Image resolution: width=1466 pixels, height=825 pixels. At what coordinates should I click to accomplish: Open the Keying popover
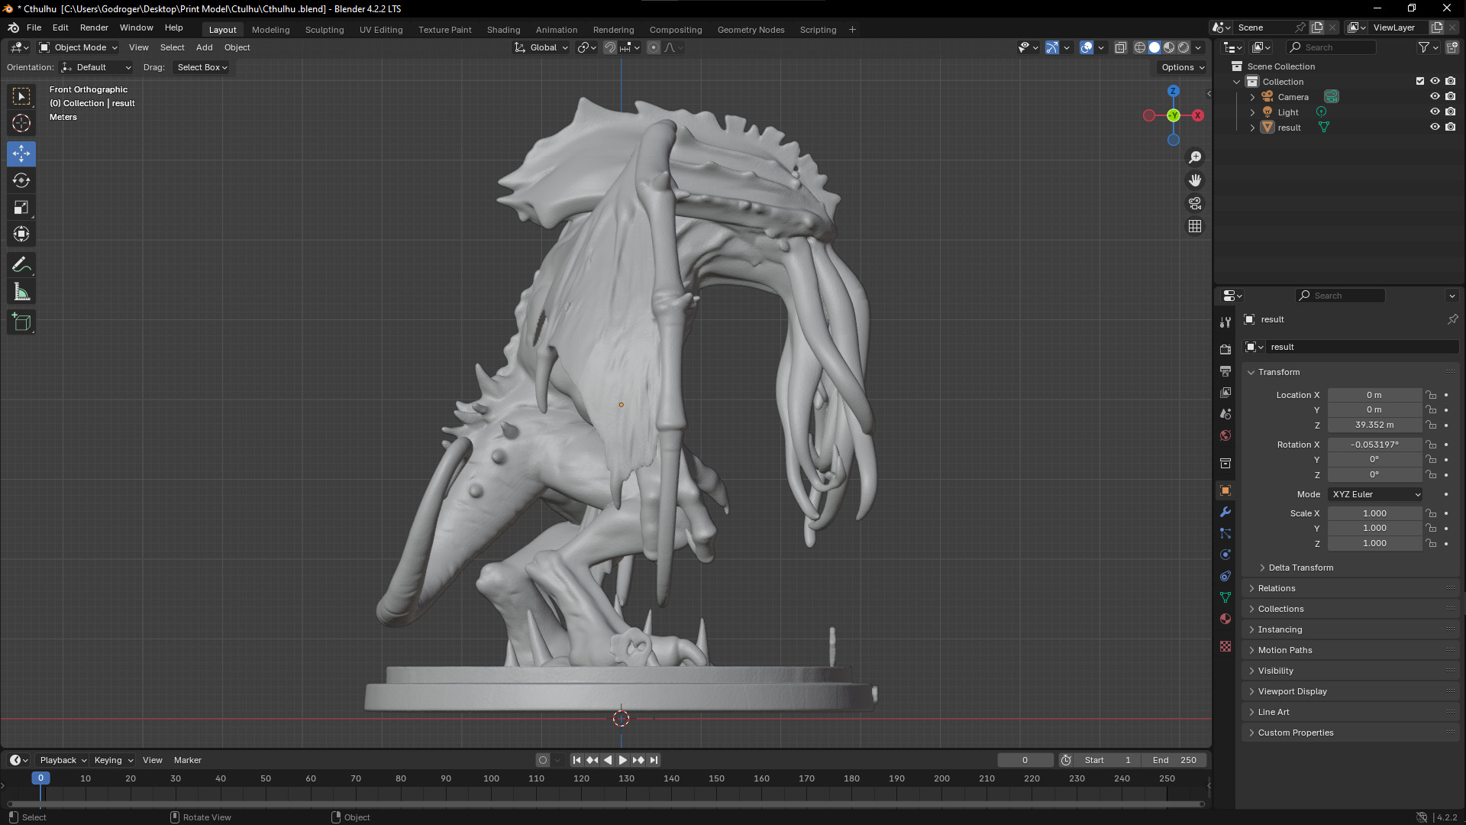(113, 760)
